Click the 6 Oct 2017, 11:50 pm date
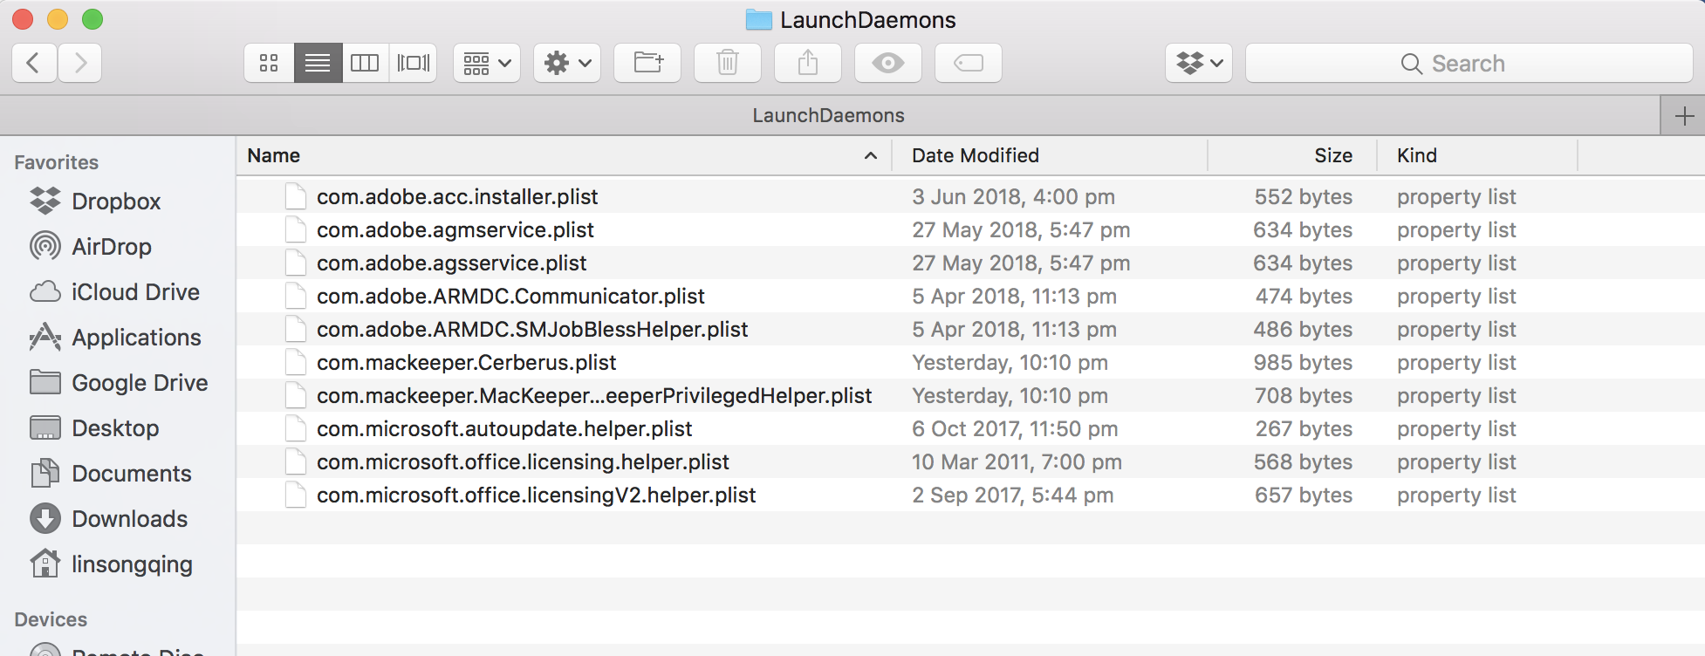This screenshot has height=656, width=1705. coord(1015,428)
